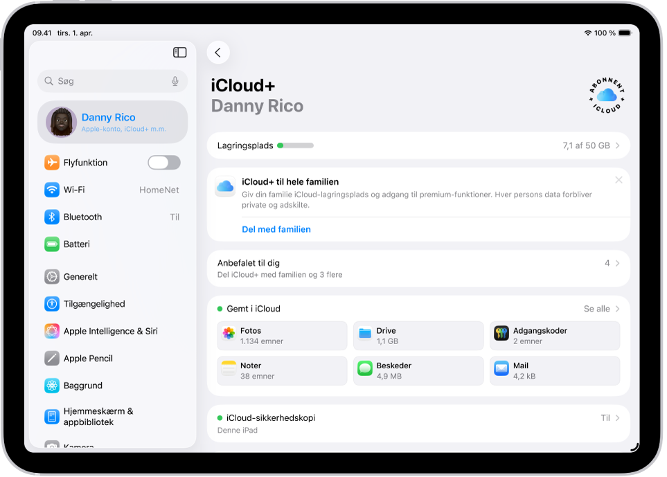Screen dimensions: 667x477
Task: Click the Del med familien link
Action: point(276,229)
